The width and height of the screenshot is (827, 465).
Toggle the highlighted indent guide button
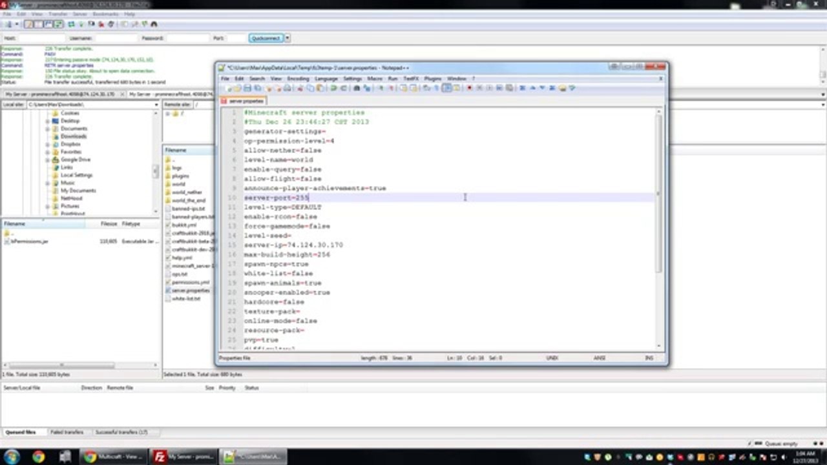(446, 88)
